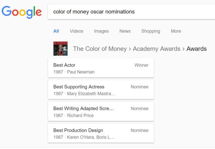Click the Academy Awards breadcrumb link
The height and width of the screenshot is (149, 215).
tap(156, 49)
